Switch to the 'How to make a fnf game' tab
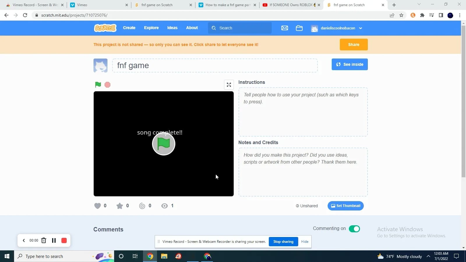466x262 pixels. (x=227, y=5)
